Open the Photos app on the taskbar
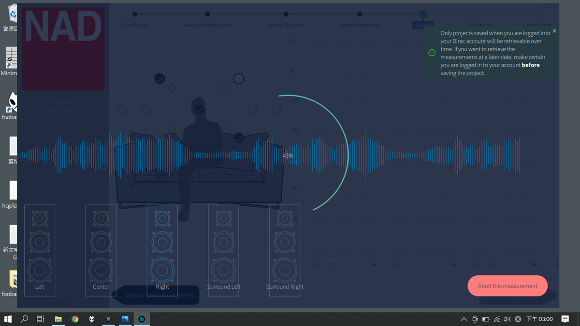Viewport: 580px width, 326px height. 125,319
